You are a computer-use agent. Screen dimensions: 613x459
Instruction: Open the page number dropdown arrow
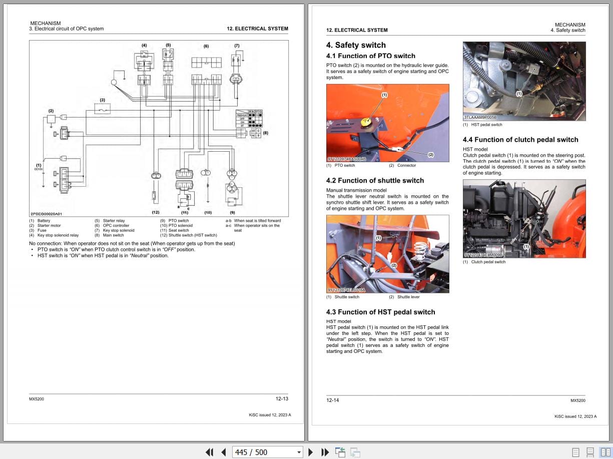point(299,452)
